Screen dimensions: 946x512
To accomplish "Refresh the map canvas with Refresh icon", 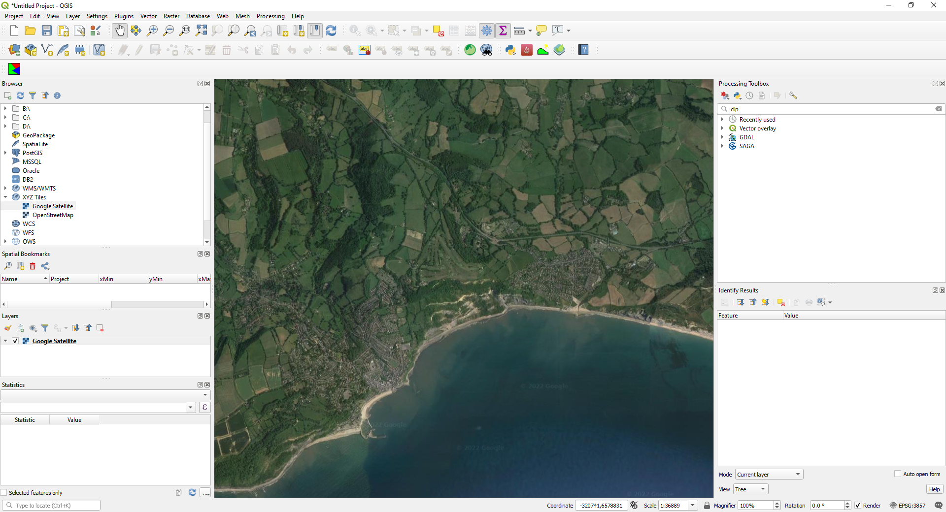I will pos(331,31).
